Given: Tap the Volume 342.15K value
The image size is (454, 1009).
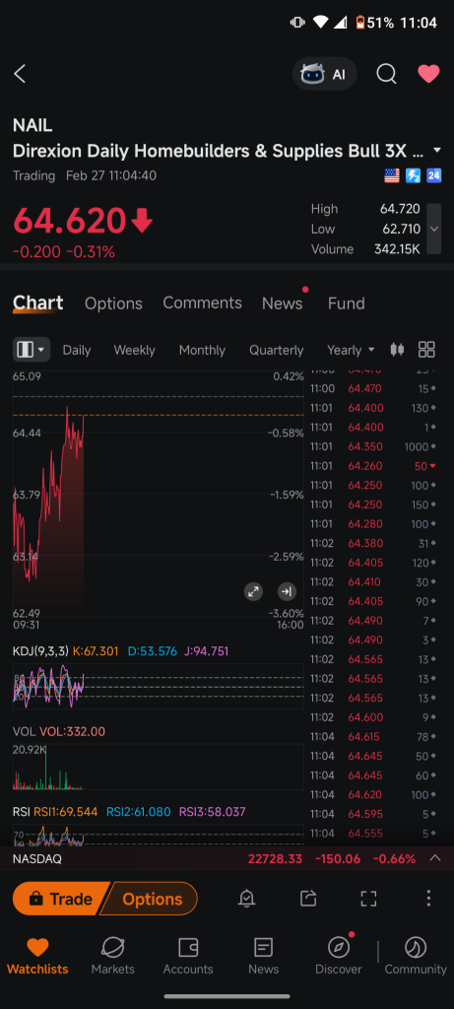Looking at the screenshot, I should pos(398,249).
